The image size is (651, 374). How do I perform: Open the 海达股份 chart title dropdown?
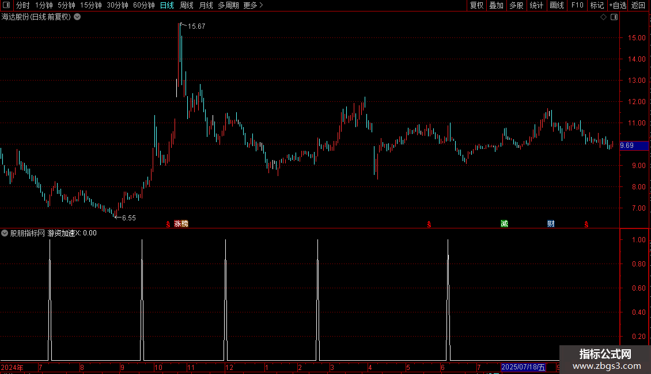pyautogui.click(x=77, y=17)
